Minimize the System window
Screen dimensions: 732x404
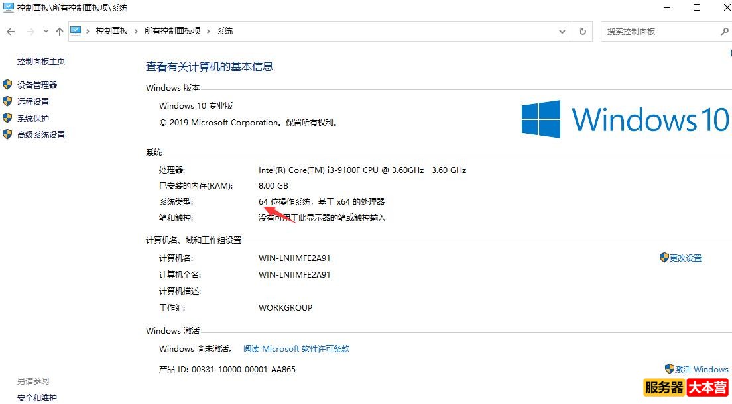(667, 7)
